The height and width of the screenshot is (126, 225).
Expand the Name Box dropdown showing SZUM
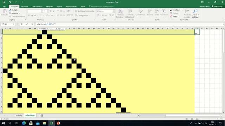tap(13, 24)
